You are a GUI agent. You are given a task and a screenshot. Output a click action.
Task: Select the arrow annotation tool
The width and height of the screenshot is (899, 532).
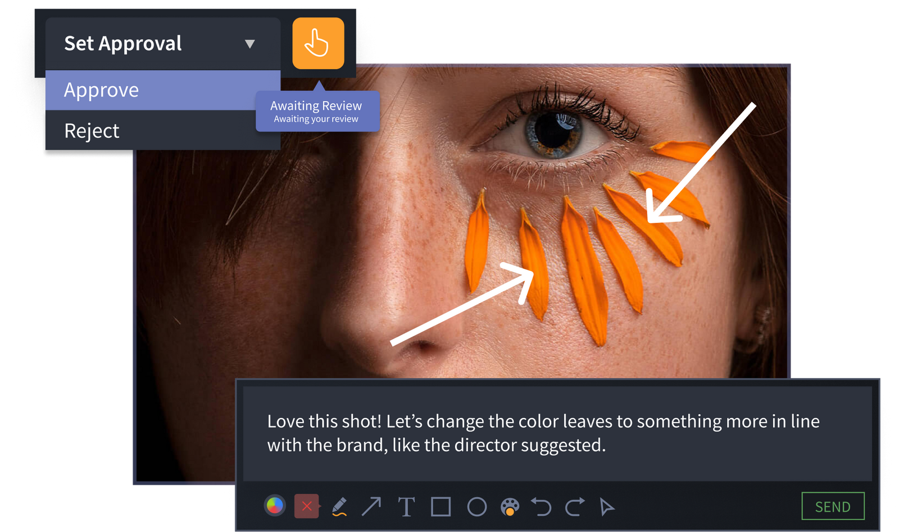tap(371, 506)
